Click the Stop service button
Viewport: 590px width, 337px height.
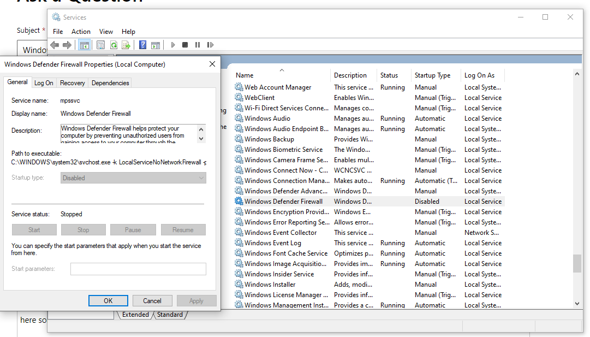83,230
